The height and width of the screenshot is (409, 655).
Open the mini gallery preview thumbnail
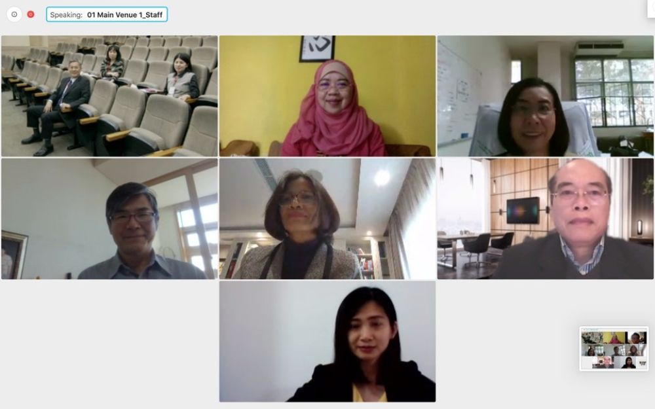point(614,349)
